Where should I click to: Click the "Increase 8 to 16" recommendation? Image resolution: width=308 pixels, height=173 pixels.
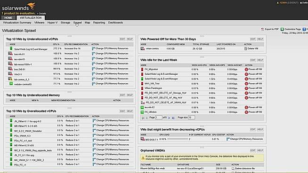(72, 48)
